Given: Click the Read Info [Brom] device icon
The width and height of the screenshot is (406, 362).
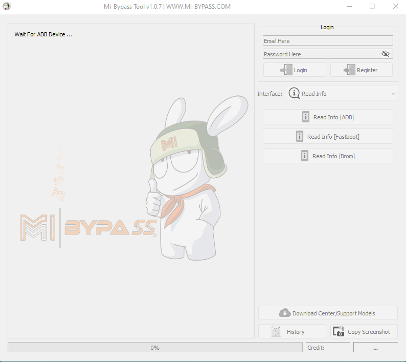Looking at the screenshot, I should point(305,156).
